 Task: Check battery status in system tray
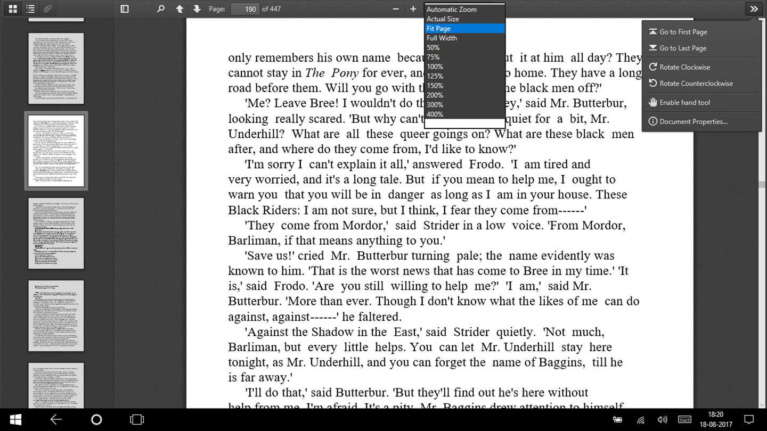[618, 420]
